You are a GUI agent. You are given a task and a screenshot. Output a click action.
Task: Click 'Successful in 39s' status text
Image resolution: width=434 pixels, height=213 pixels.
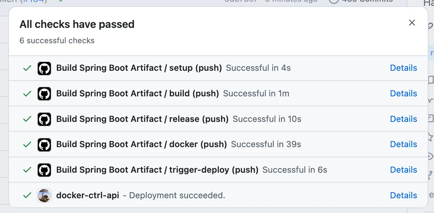266,144
